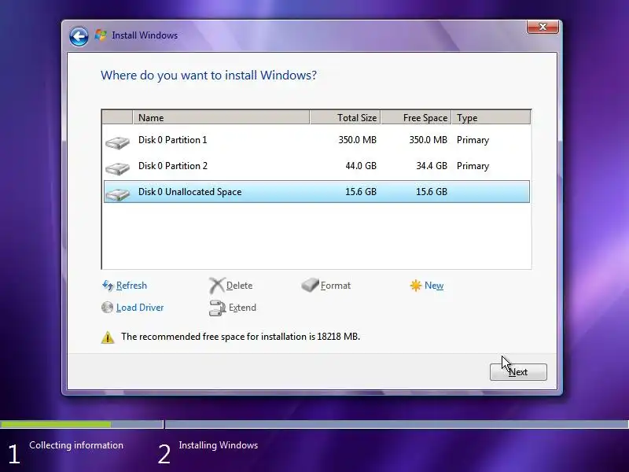
Task: Select the Disk 0 Unallocated Space row
Action: [x=317, y=192]
